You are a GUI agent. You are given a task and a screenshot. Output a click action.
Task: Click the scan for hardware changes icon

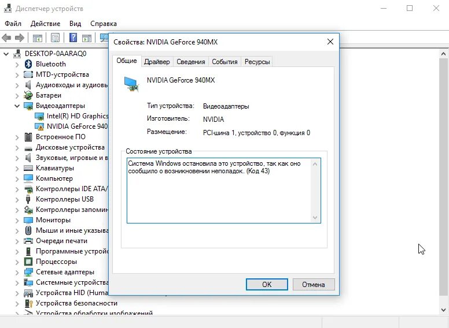point(104,38)
